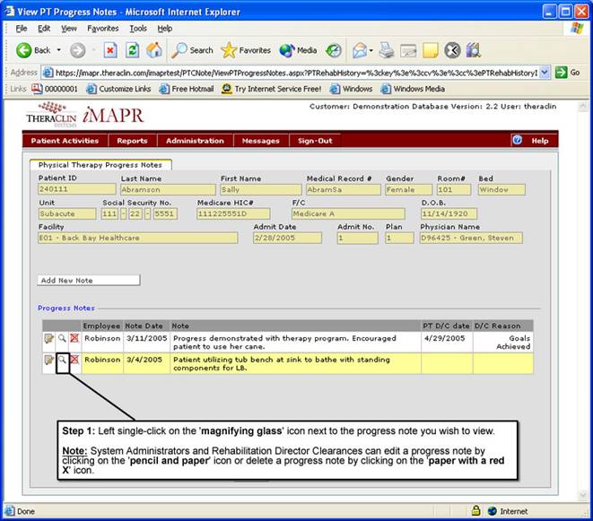The height and width of the screenshot is (521, 593).
Task: Click pencil and paper icon for 3/11/2005 note
Action: 48,339
